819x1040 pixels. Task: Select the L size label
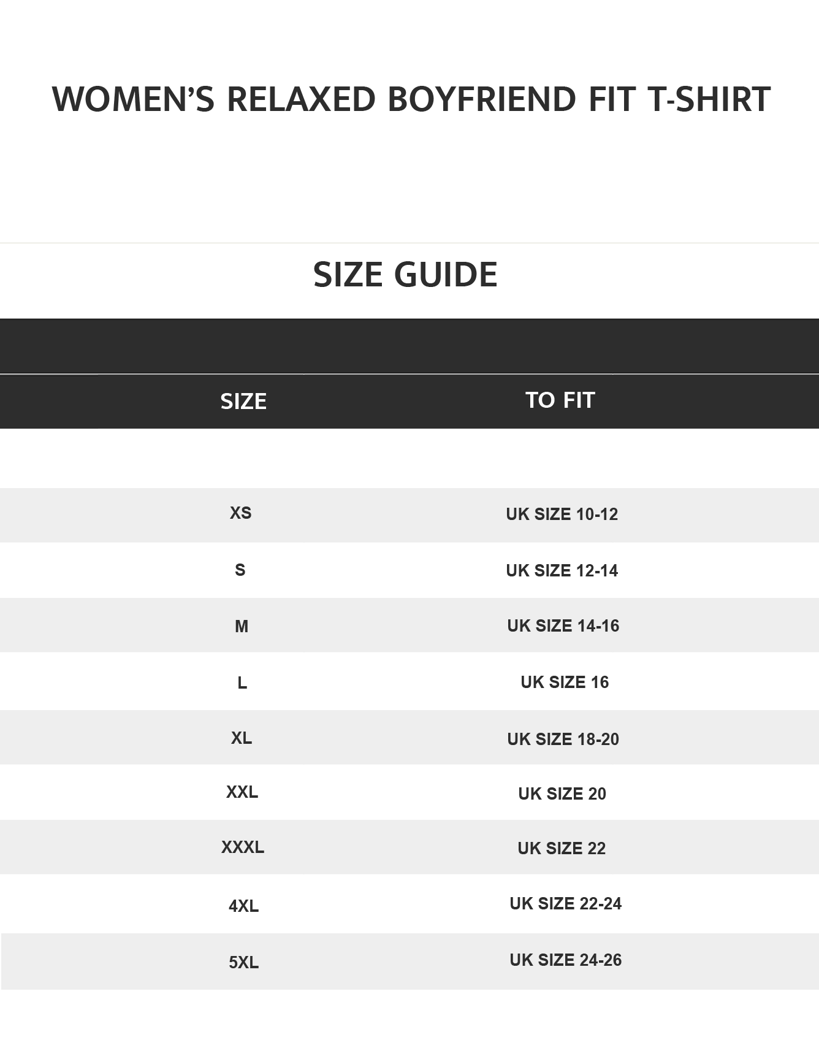pos(242,682)
